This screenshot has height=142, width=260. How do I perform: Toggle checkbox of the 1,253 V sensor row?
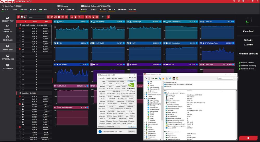point(20,104)
